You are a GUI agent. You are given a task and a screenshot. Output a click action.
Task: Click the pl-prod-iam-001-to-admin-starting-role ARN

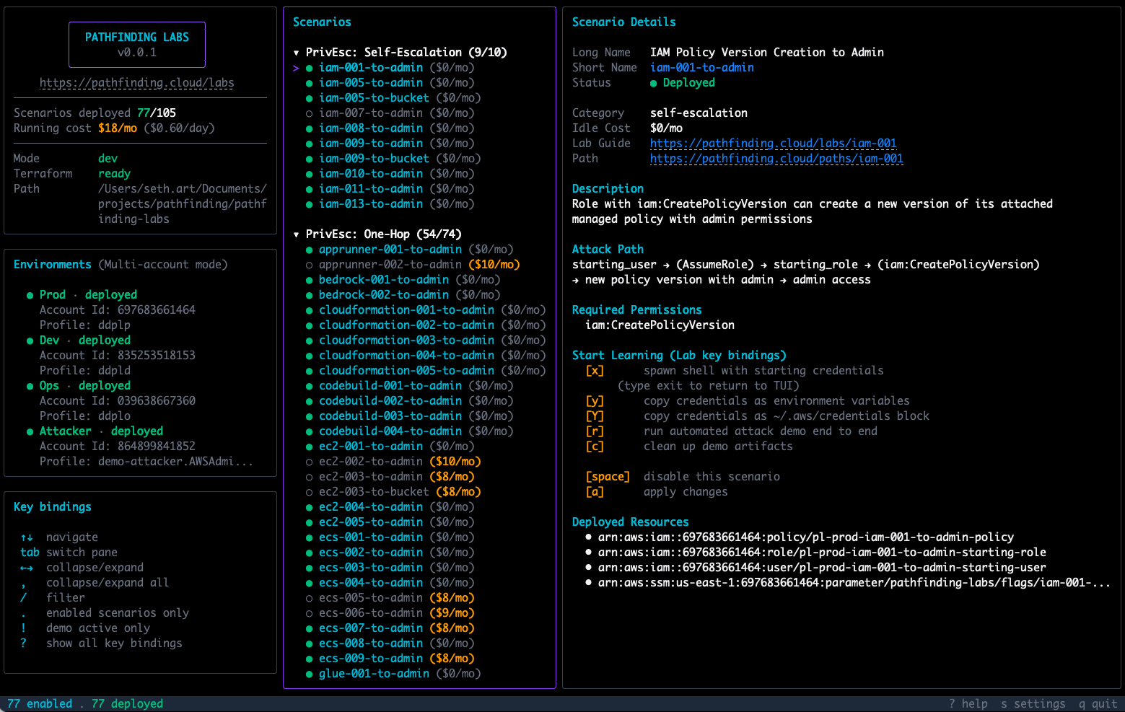coord(822,553)
